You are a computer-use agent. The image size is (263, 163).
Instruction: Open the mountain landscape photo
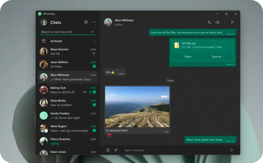137,107
